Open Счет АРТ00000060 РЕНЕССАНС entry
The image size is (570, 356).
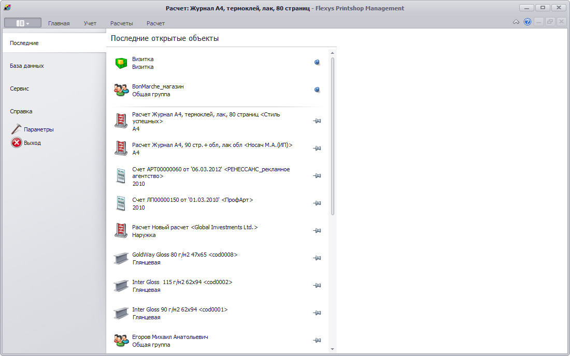(218, 176)
